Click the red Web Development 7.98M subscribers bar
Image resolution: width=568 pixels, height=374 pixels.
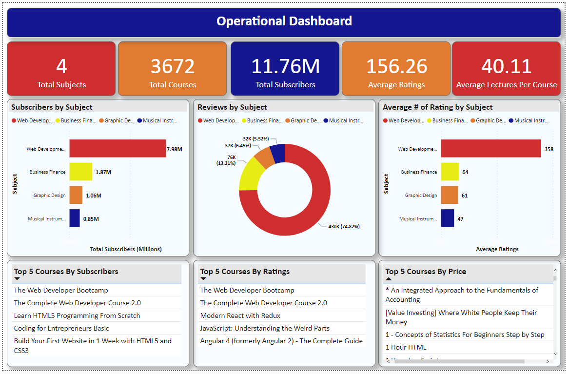tap(118, 149)
